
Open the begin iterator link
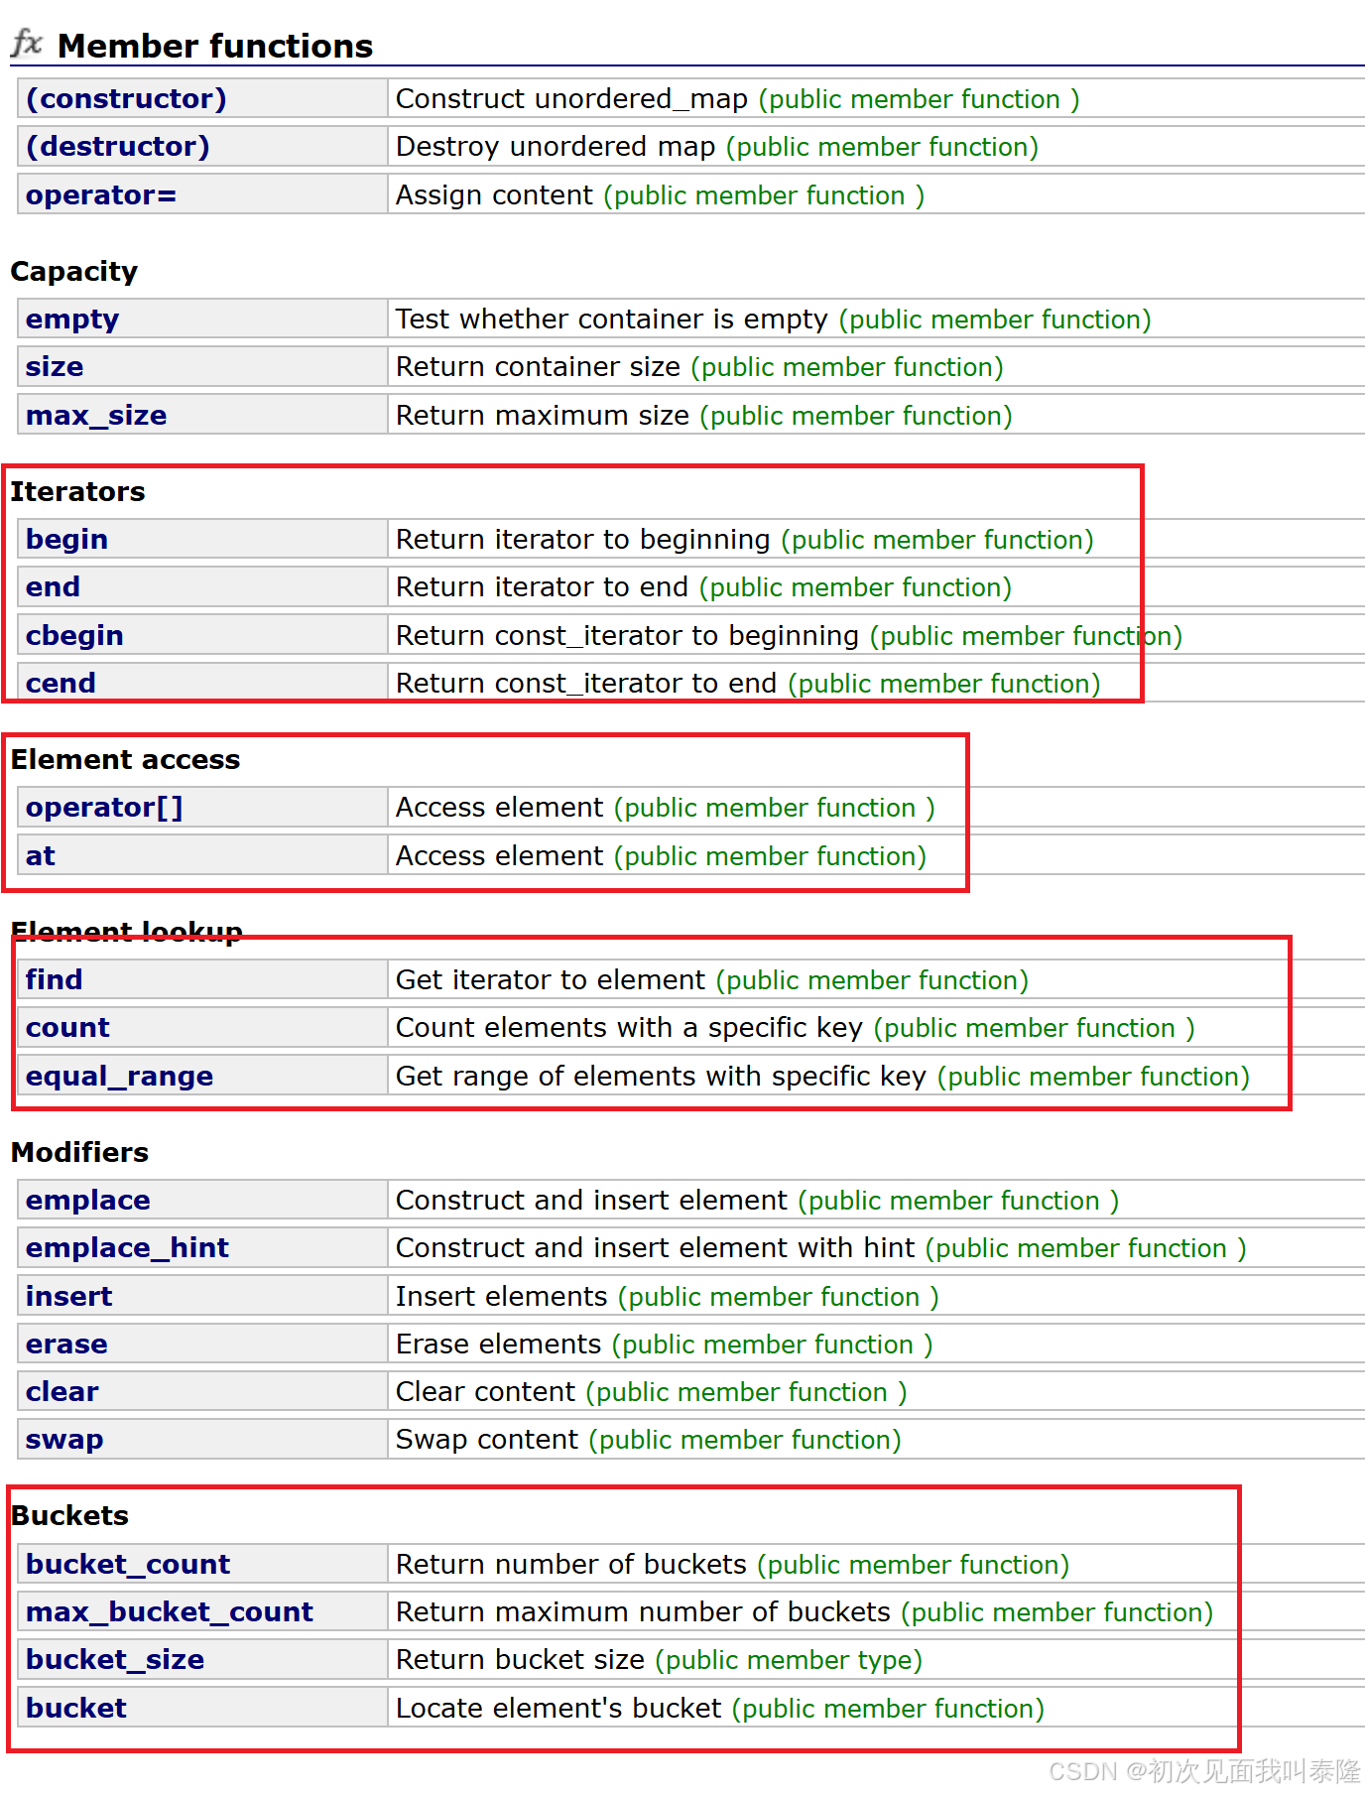click(x=66, y=540)
